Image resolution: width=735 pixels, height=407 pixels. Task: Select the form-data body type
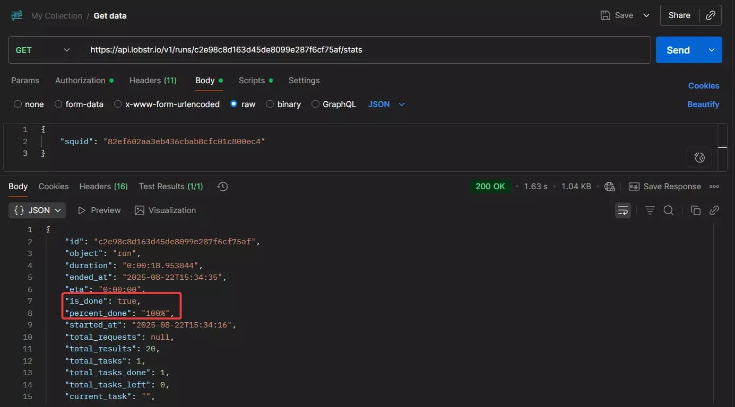[x=79, y=104]
